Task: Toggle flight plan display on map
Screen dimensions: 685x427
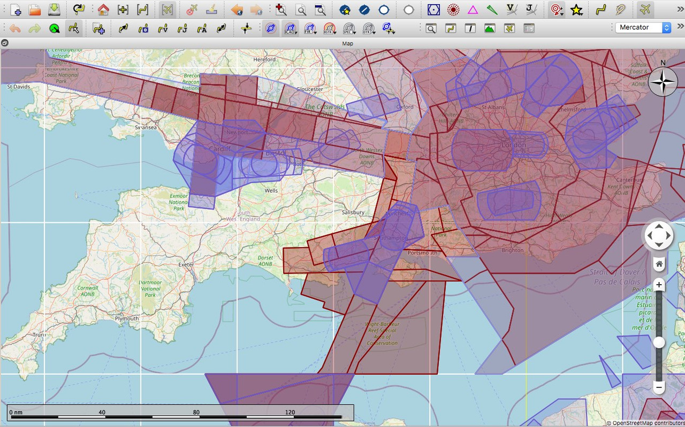Action: 600,10
